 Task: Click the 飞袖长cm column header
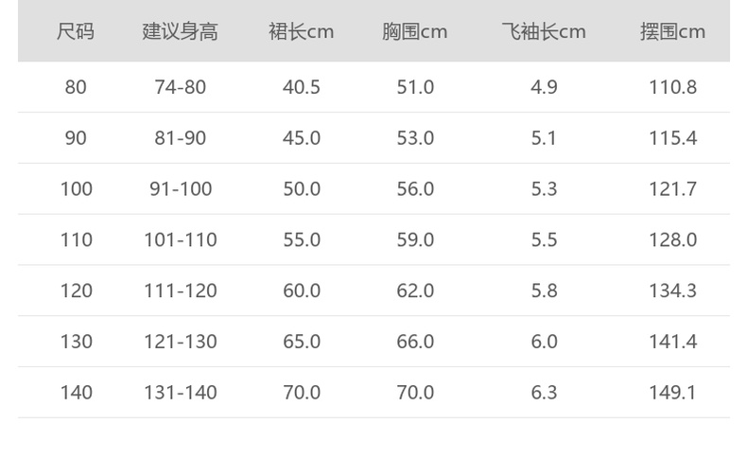click(x=544, y=32)
